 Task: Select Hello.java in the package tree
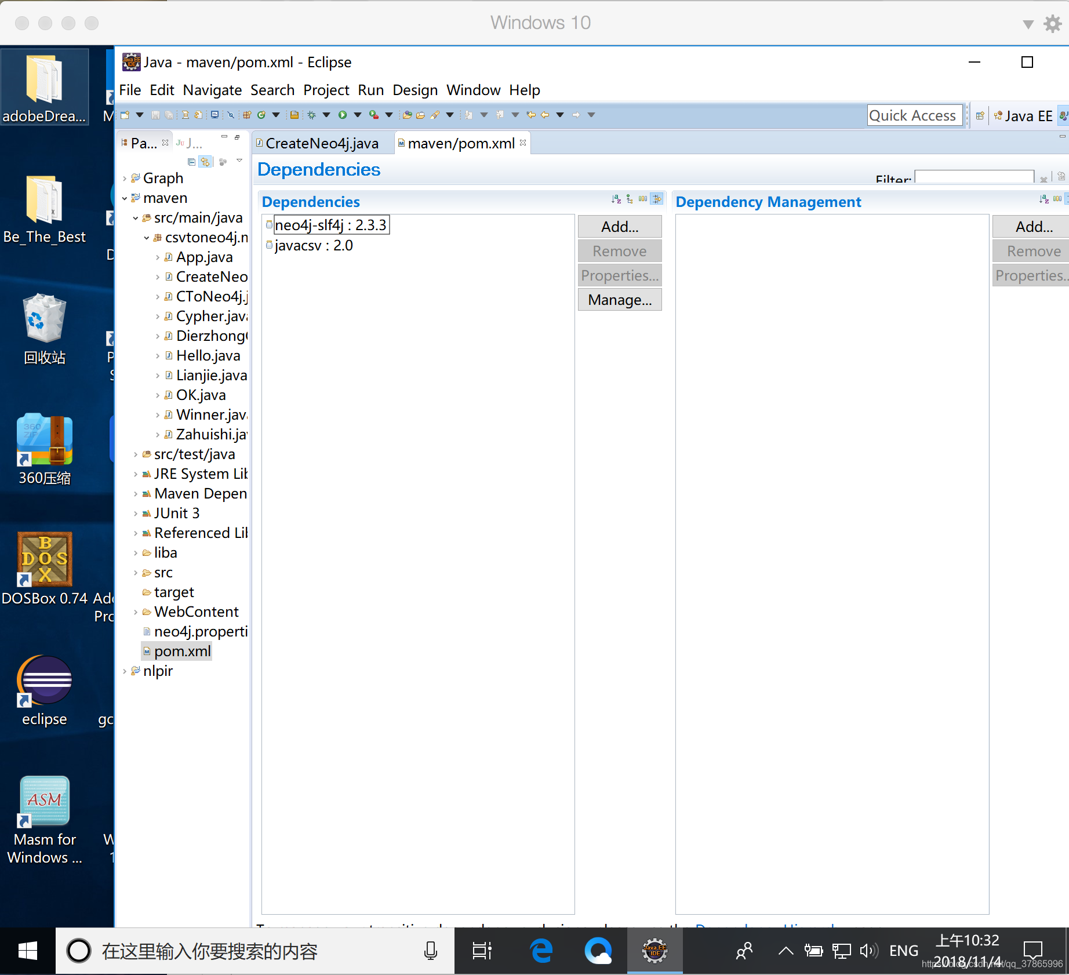[x=208, y=355]
